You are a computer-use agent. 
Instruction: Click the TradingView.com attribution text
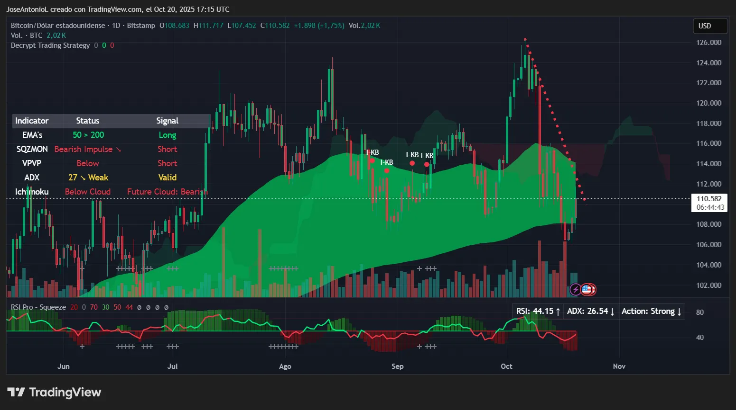tap(114, 9)
